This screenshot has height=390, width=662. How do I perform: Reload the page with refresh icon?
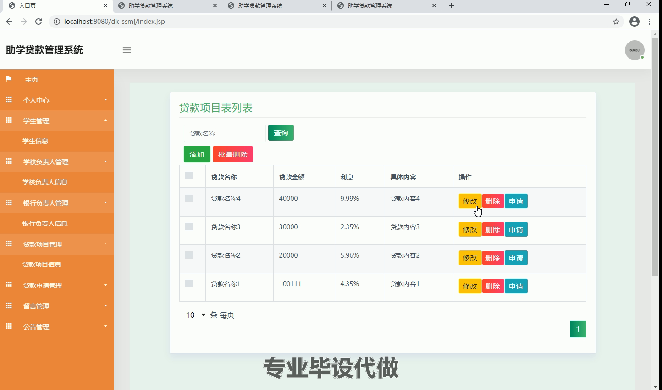click(39, 22)
